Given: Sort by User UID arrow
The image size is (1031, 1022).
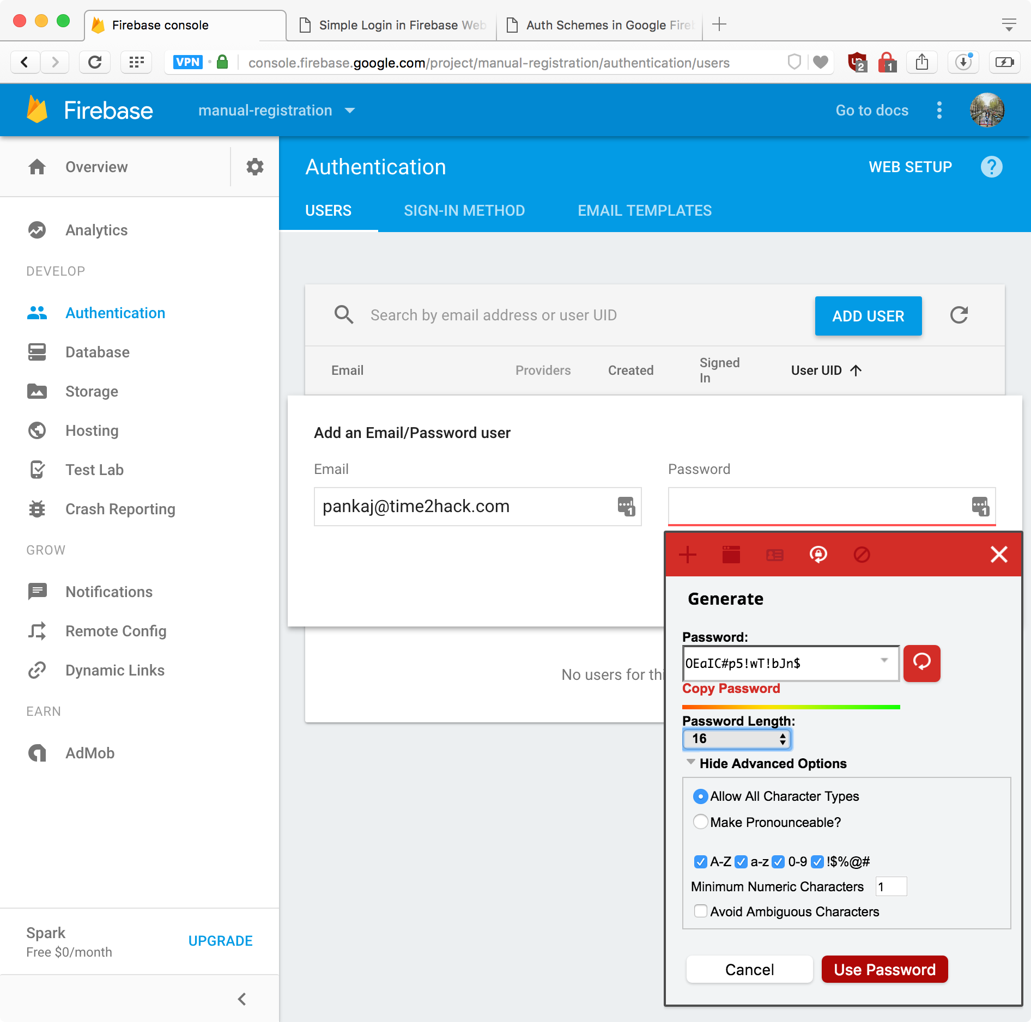Looking at the screenshot, I should tap(856, 370).
